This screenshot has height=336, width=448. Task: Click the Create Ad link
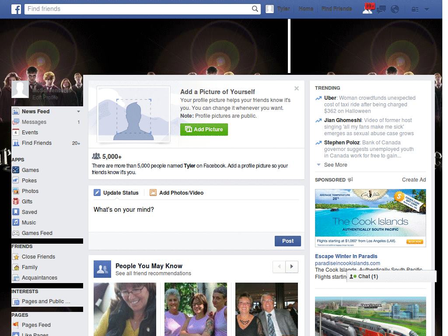414,180
